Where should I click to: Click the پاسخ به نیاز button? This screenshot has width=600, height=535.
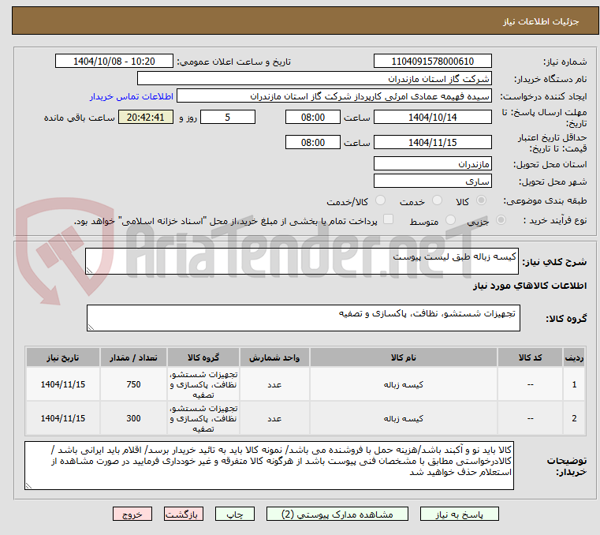(x=459, y=514)
